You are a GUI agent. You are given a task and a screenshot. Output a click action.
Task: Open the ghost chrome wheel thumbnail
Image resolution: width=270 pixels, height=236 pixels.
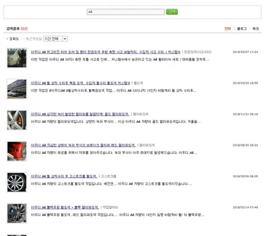(x=17, y=183)
